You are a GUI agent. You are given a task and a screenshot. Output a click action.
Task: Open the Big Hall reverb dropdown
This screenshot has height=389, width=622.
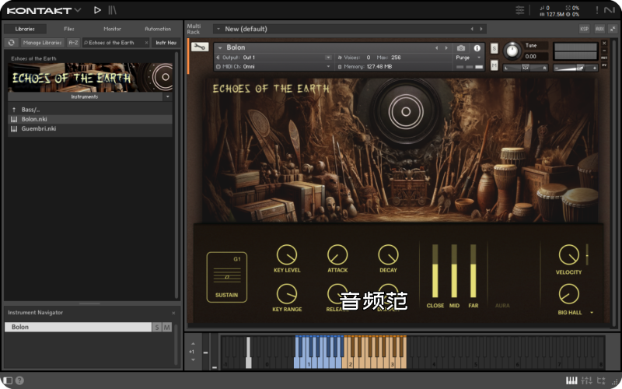click(x=591, y=313)
